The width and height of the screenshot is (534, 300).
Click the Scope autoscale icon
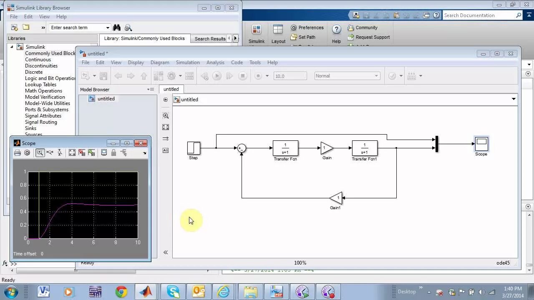[72, 153]
